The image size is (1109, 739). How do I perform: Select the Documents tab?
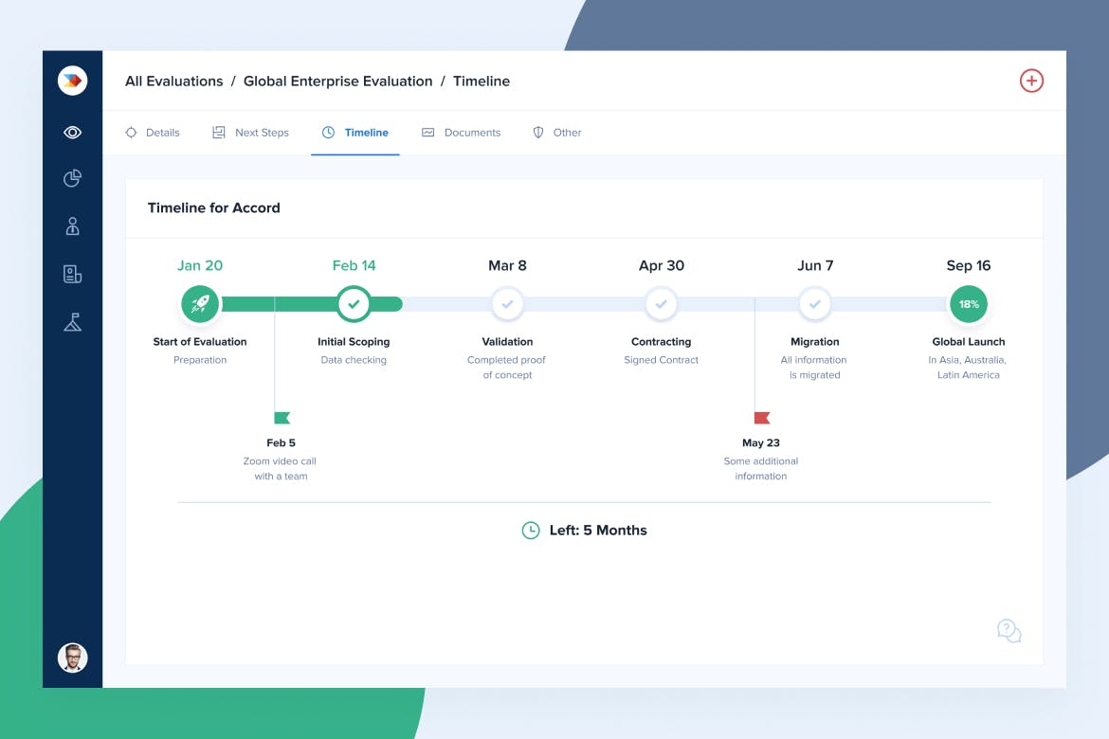[461, 133]
